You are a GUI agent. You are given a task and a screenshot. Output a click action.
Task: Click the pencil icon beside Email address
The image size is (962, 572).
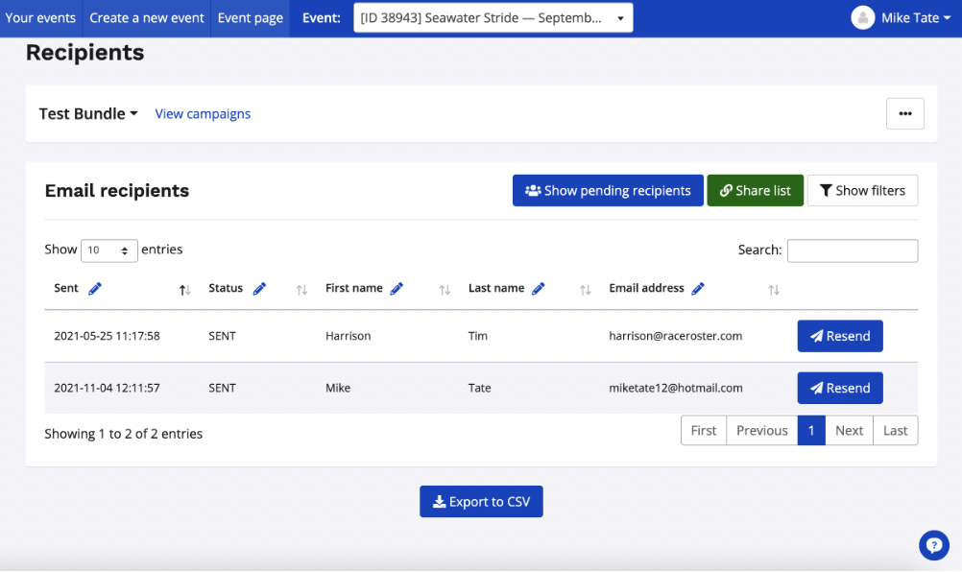coord(698,289)
